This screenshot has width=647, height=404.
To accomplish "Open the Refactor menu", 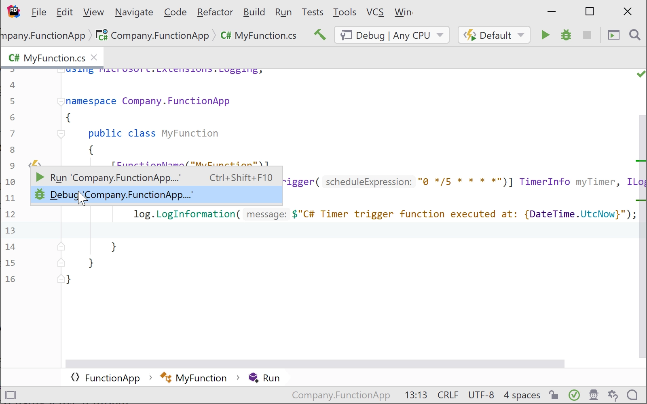I will (x=215, y=12).
